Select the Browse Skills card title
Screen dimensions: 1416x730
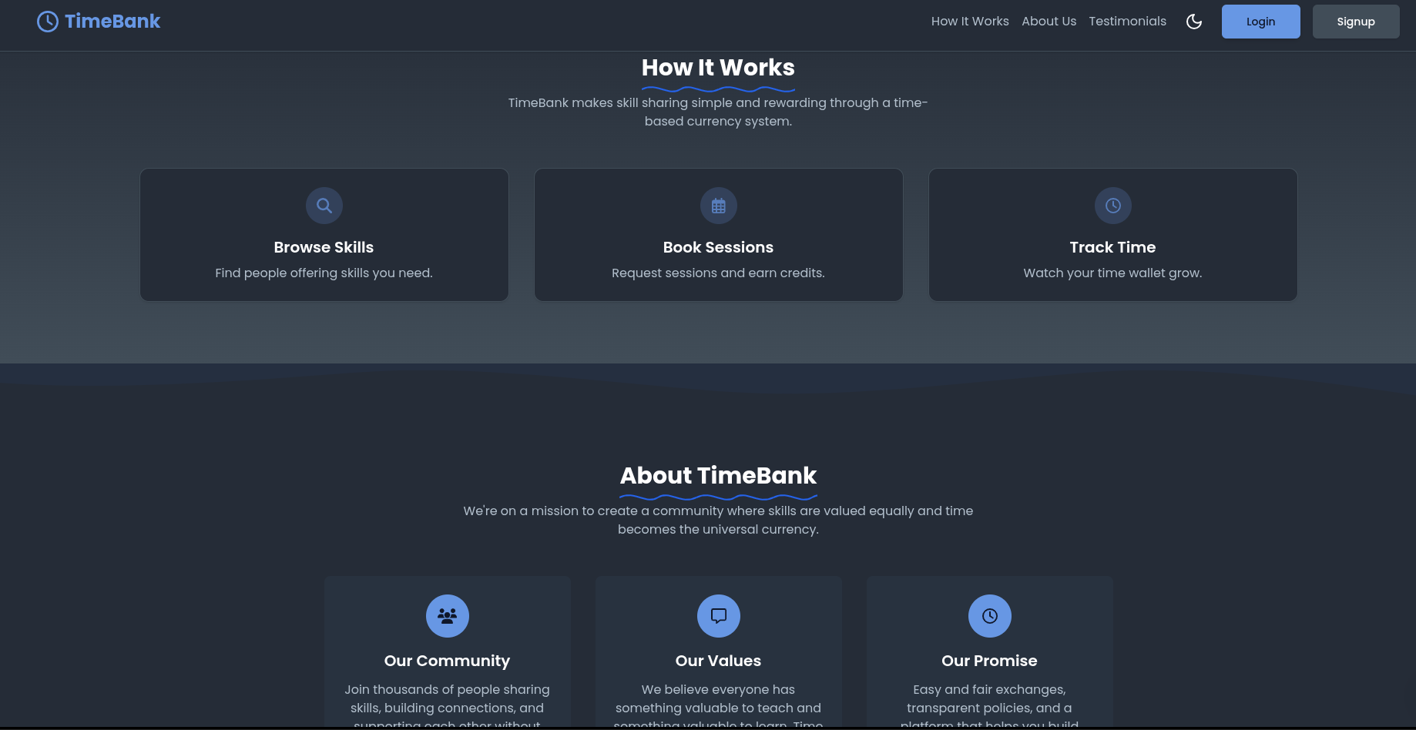click(x=324, y=247)
